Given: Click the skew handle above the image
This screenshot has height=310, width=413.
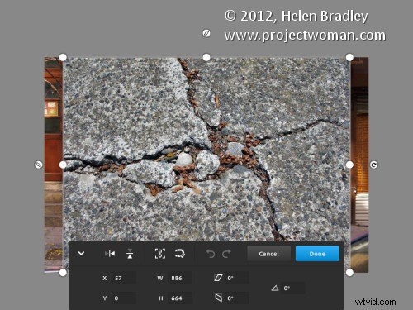Looking at the screenshot, I should pyautogui.click(x=206, y=33).
